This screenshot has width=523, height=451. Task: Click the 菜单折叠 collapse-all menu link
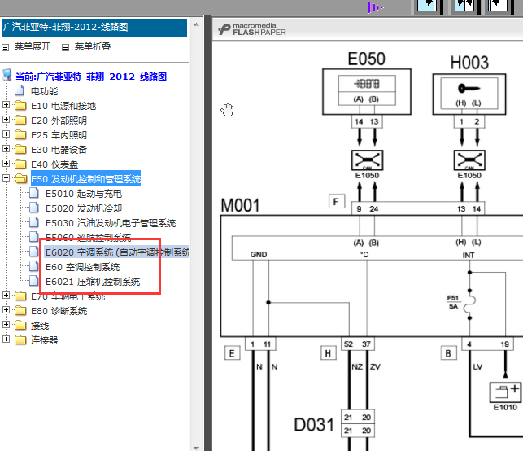(x=93, y=46)
